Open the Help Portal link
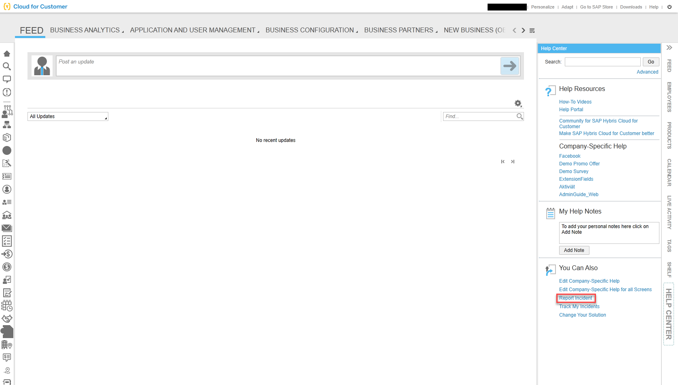Viewport: 678px width, 385px height. (571, 110)
